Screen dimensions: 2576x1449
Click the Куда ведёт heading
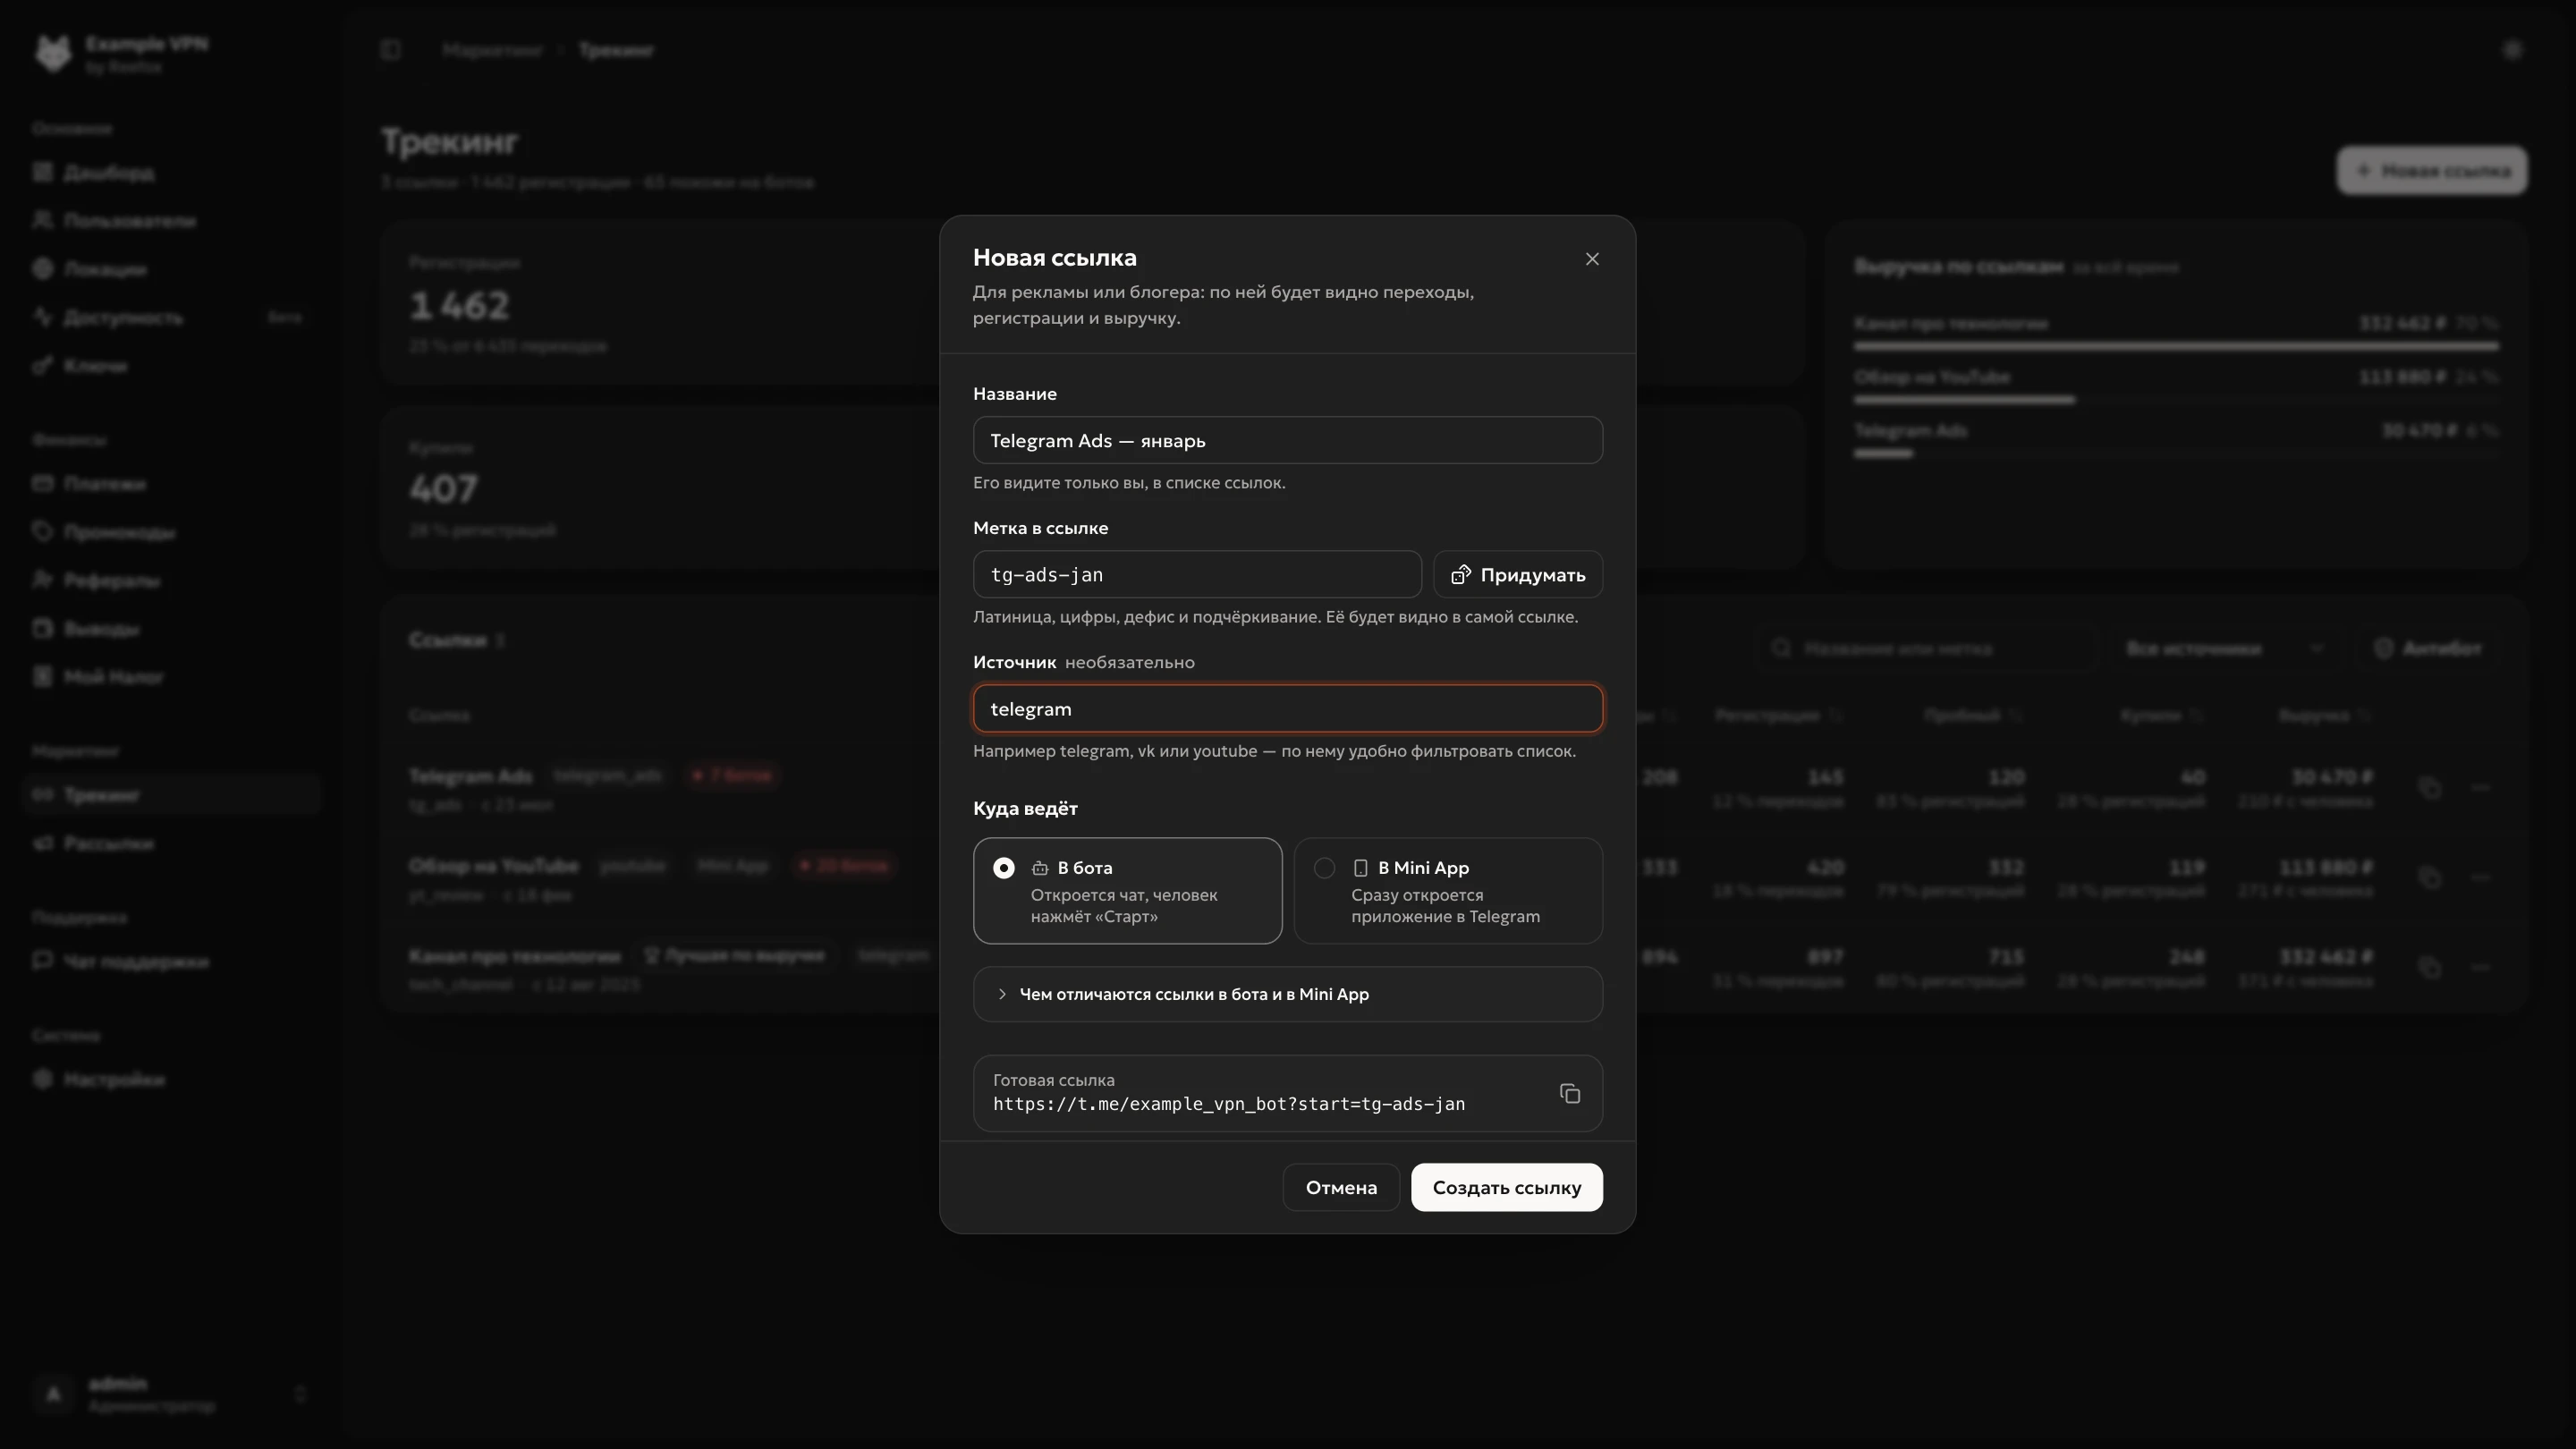[x=1025, y=808]
